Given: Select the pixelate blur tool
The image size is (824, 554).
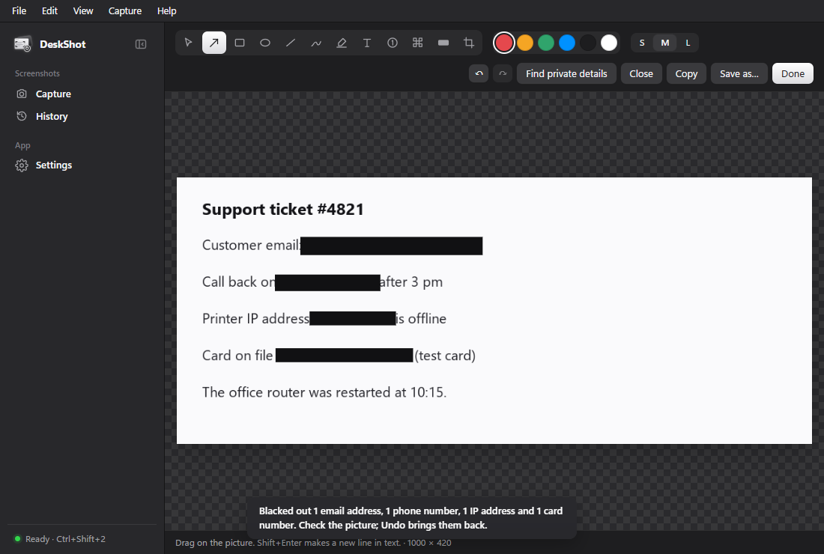Looking at the screenshot, I should pos(418,43).
